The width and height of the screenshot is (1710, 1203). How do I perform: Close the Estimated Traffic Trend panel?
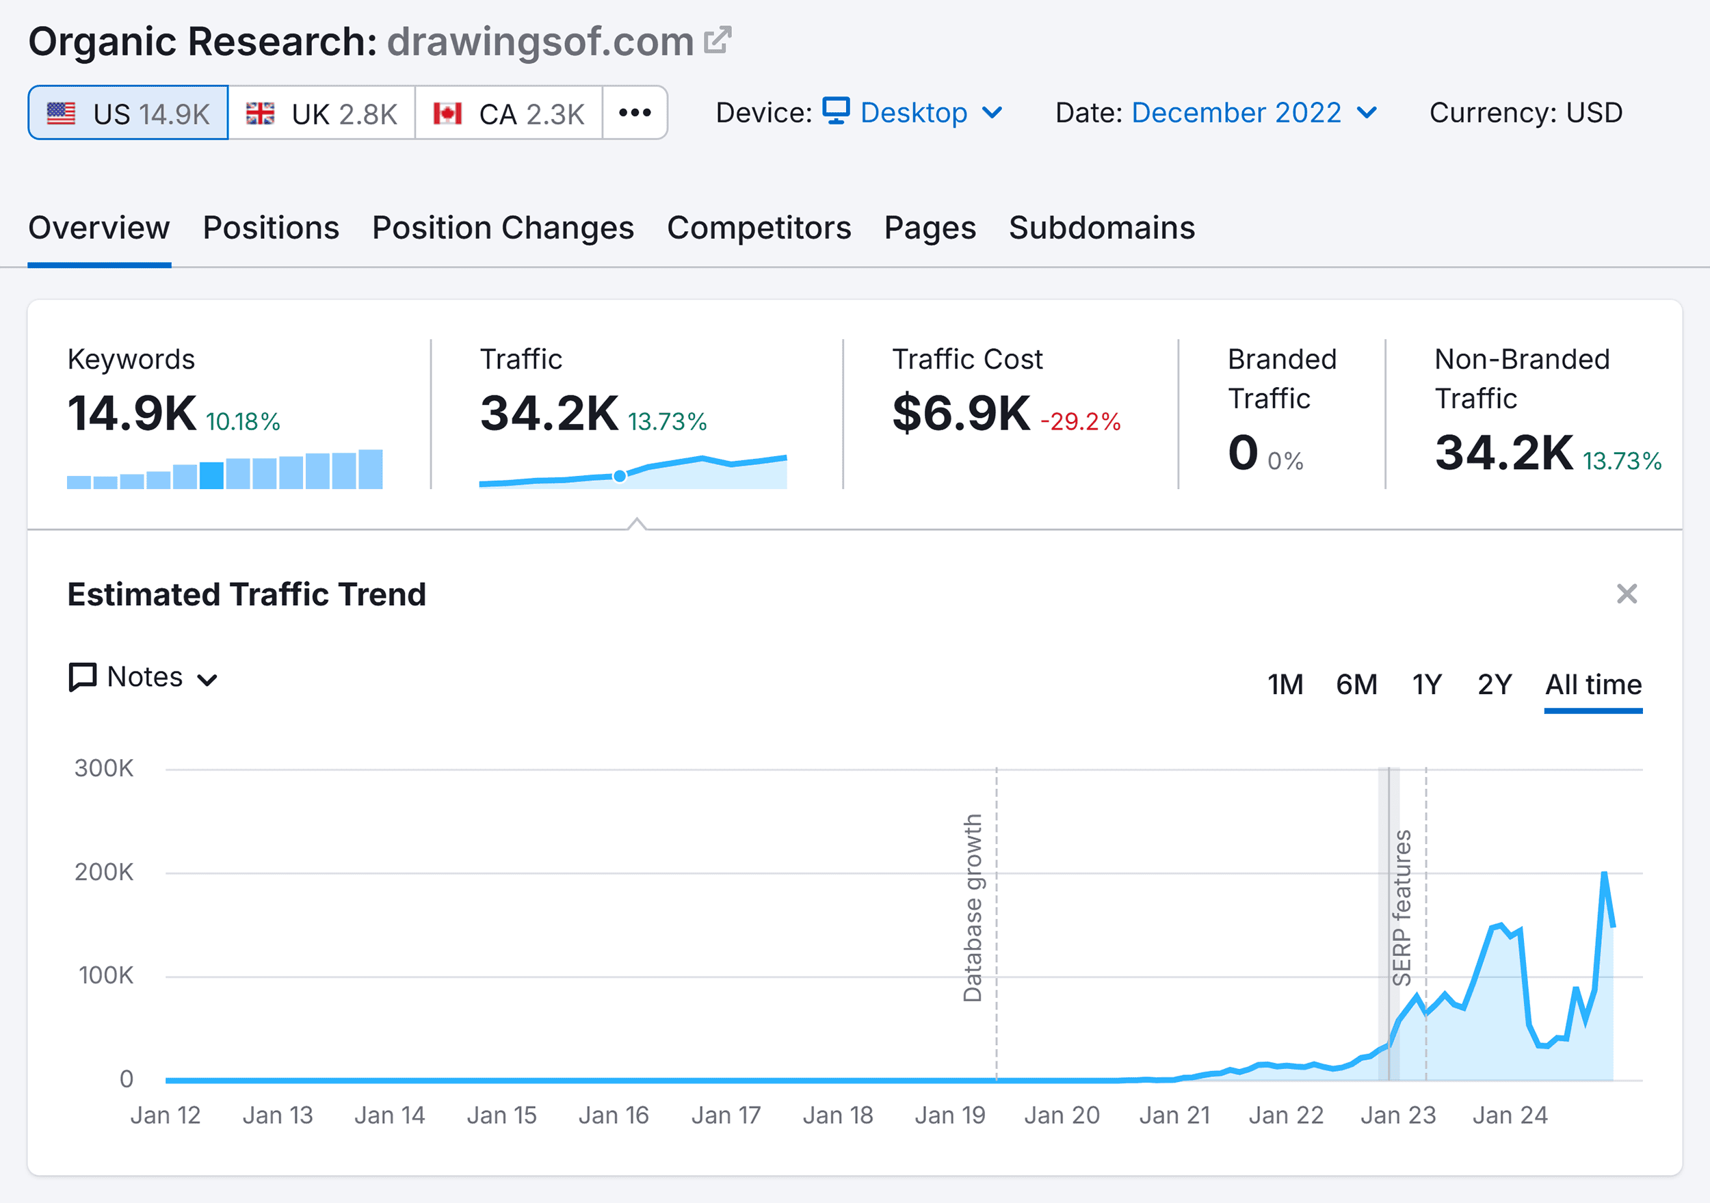tap(1627, 594)
